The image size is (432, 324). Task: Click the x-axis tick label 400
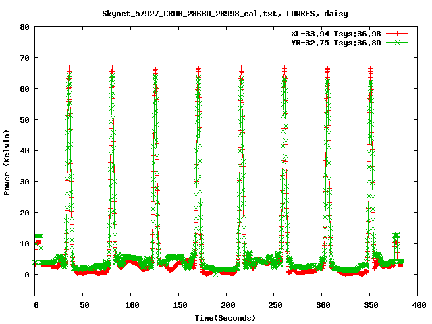click(419, 305)
